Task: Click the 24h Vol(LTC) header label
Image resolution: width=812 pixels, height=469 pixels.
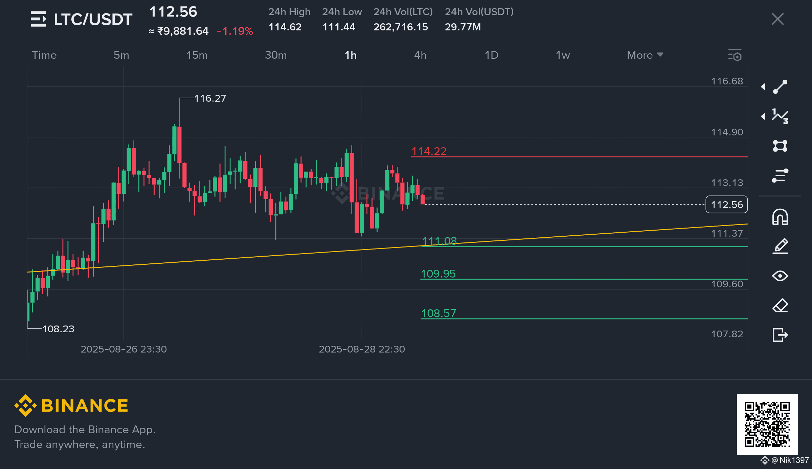Action: tap(403, 12)
